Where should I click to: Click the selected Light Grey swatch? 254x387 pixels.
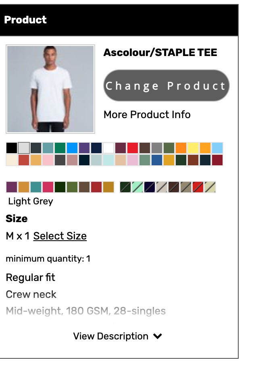pos(24,148)
